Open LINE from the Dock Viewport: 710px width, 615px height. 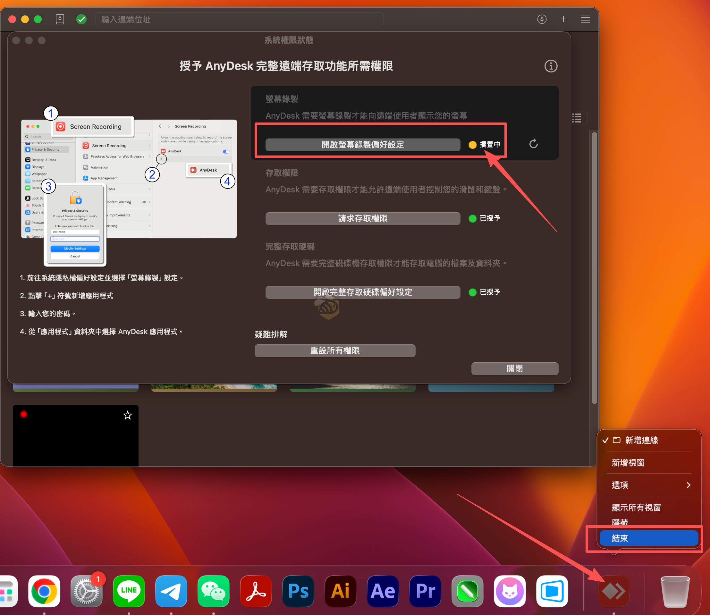(x=129, y=591)
